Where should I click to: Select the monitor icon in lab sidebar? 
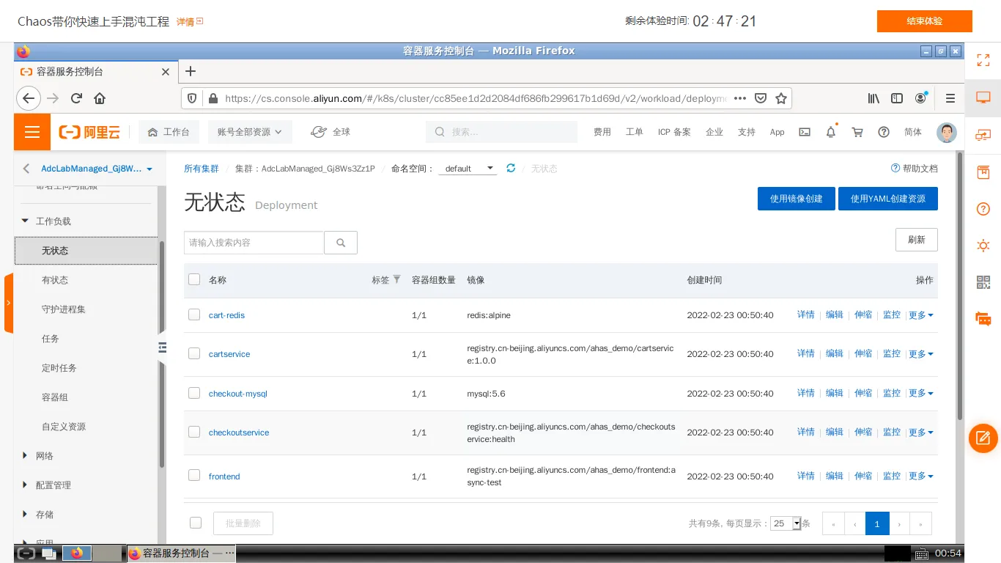(983, 97)
